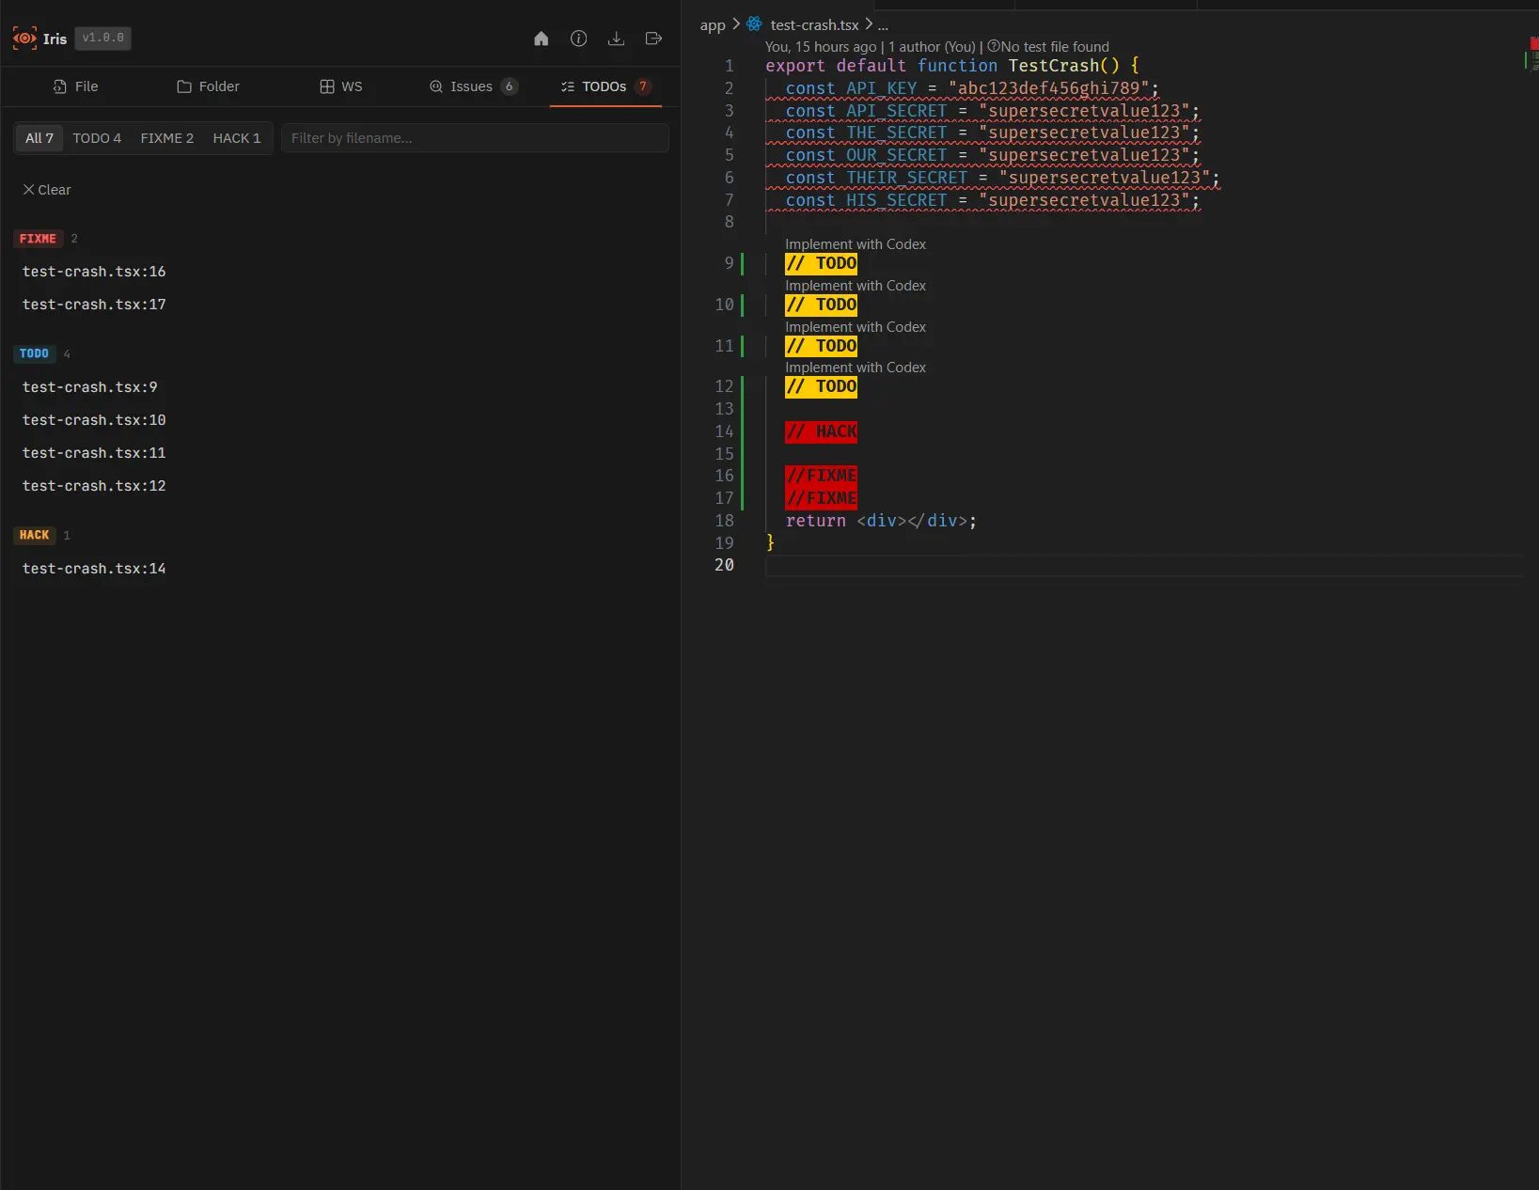Viewport: 1539px width, 1190px height.
Task: Click the //FIXME comment on line 17
Action: [821, 498]
